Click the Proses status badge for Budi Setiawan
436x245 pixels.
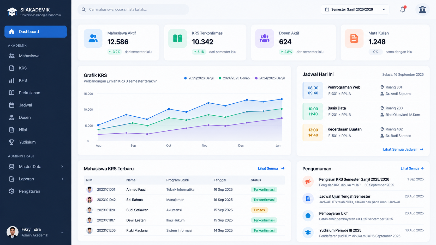tap(259, 210)
